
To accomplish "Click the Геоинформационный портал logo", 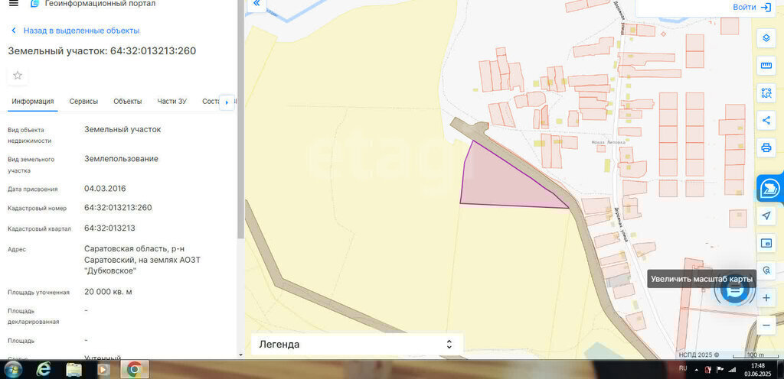I will click(93, 4).
